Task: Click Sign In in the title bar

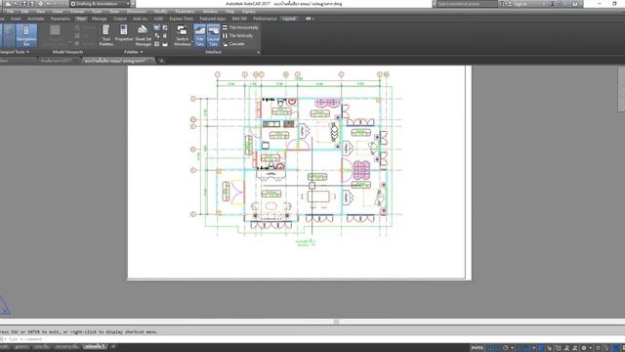Action: [x=521, y=4]
